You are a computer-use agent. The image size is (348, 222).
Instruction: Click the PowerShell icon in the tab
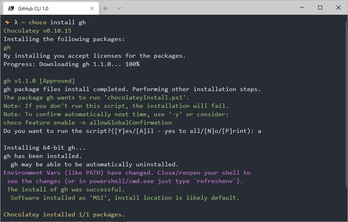(x=11, y=8)
